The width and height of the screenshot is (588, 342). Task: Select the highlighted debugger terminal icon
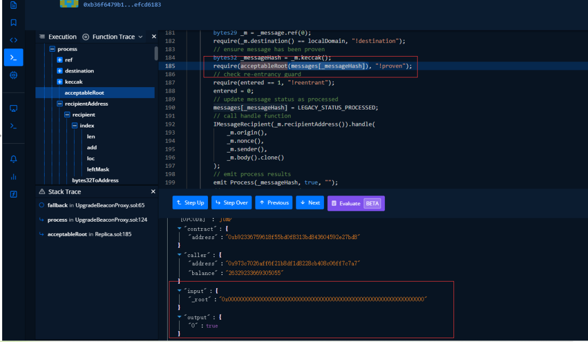14,57
